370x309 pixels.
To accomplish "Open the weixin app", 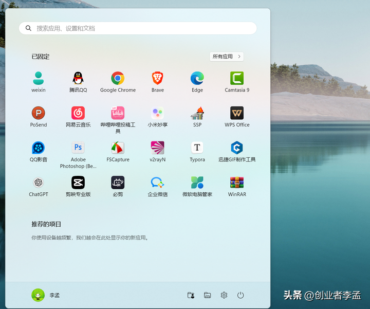I will [x=38, y=82].
